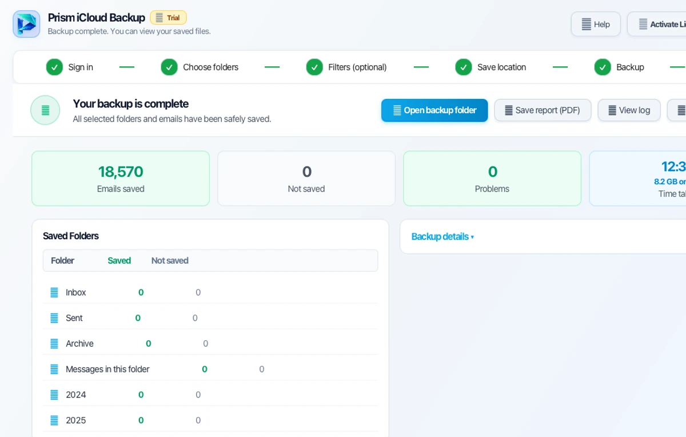Save report as PDF
686x437 pixels.
(543, 110)
